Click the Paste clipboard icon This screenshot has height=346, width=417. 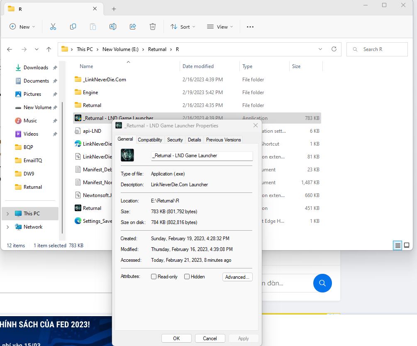pyautogui.click(x=93, y=27)
